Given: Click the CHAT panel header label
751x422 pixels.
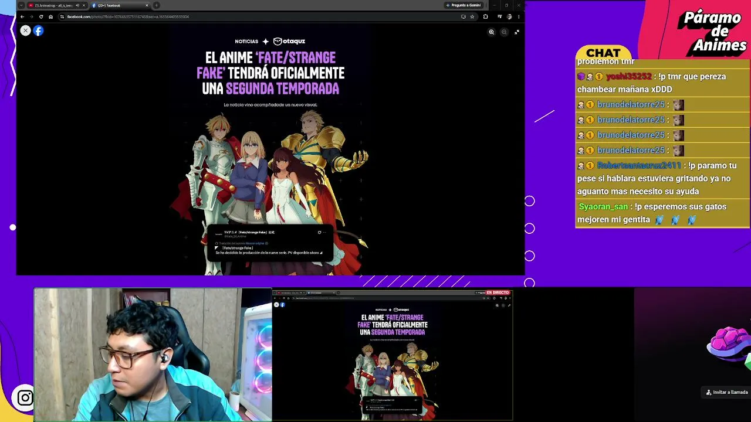Looking at the screenshot, I should pyautogui.click(x=603, y=53).
